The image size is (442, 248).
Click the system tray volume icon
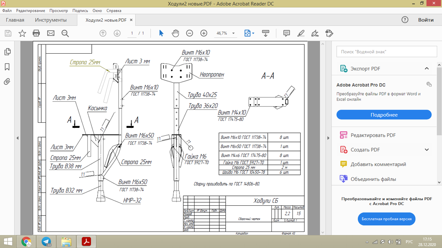pyautogui.click(x=390, y=242)
